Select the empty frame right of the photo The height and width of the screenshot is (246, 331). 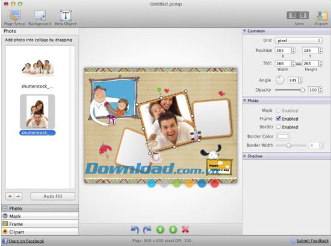click(212, 119)
